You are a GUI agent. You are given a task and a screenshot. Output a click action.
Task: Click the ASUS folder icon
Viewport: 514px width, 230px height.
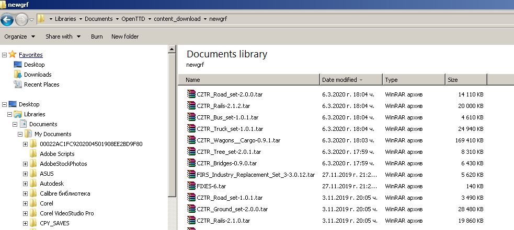coord(33,173)
